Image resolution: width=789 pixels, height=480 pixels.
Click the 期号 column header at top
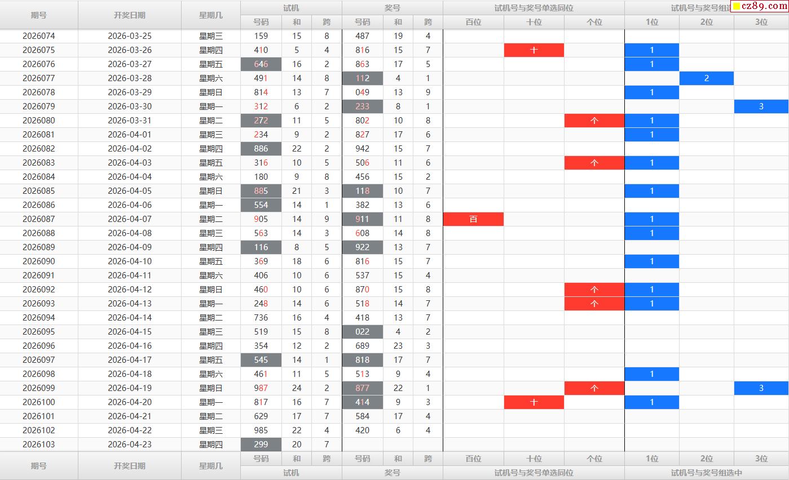click(x=39, y=15)
